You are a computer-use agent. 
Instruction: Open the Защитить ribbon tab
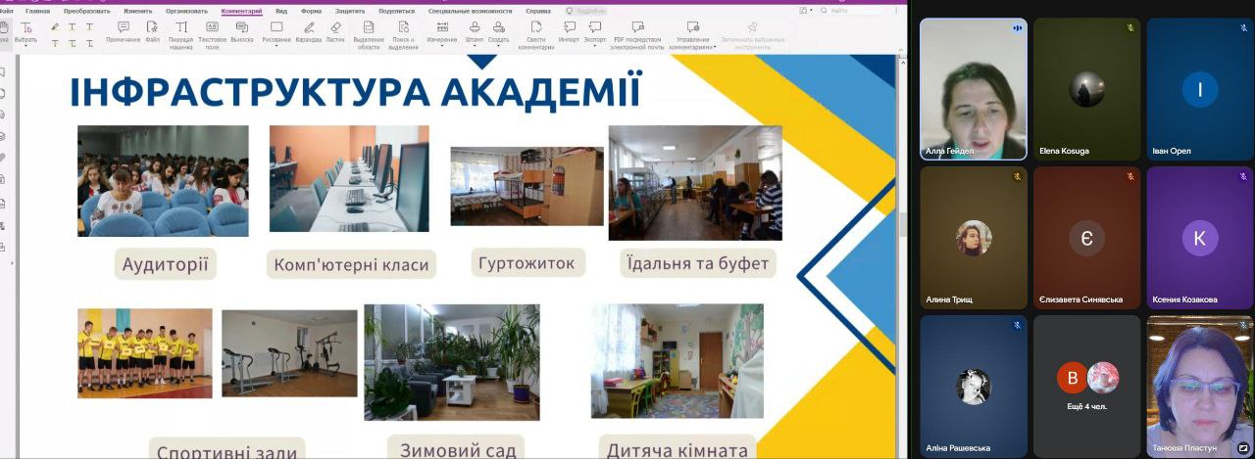point(349,11)
